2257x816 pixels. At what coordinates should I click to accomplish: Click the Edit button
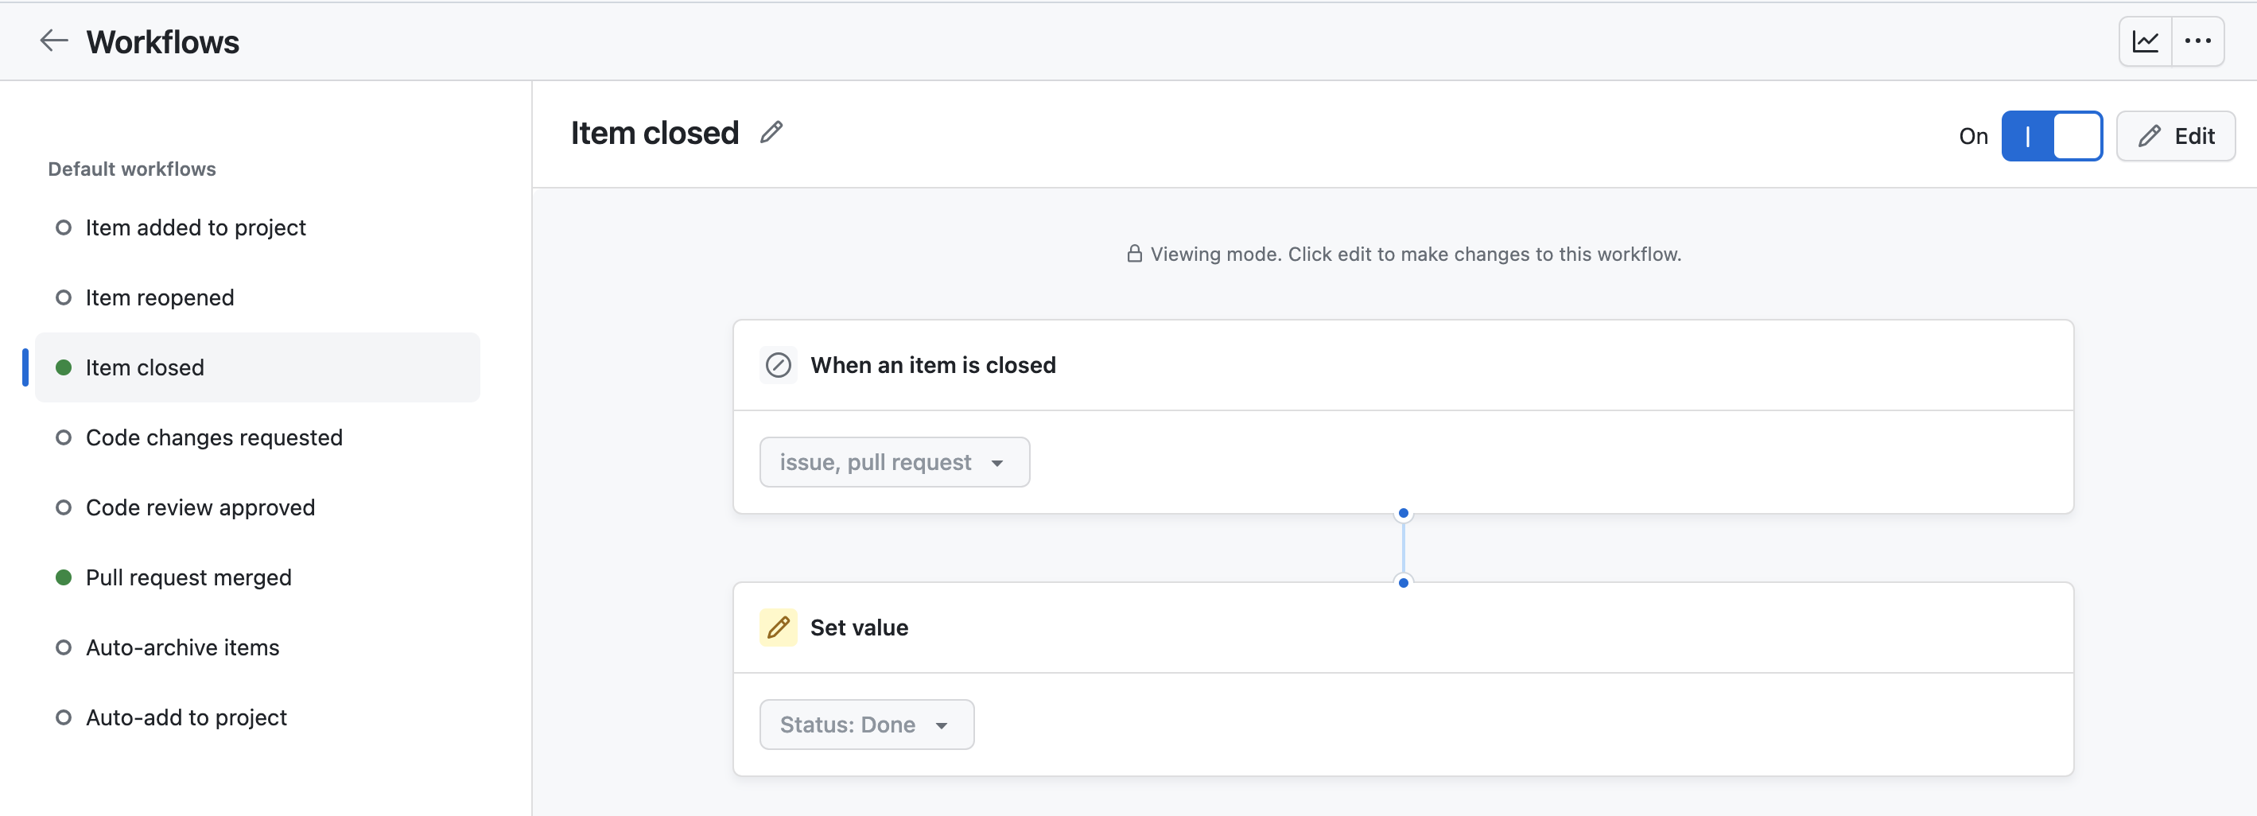pos(2177,136)
